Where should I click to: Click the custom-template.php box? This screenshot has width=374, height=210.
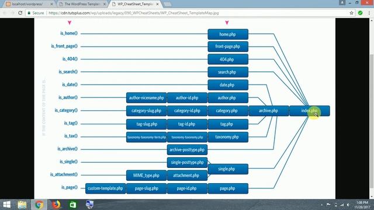click(105, 188)
